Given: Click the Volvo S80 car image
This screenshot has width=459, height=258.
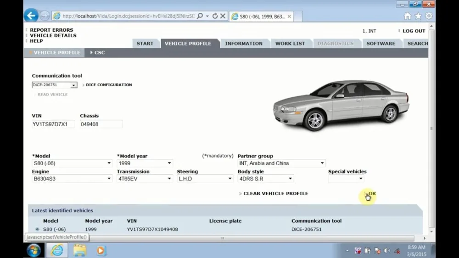Looking at the screenshot, I should [341, 105].
